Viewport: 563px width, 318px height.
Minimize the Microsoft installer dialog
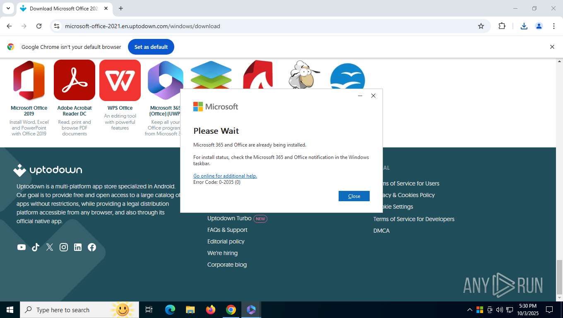point(360,96)
